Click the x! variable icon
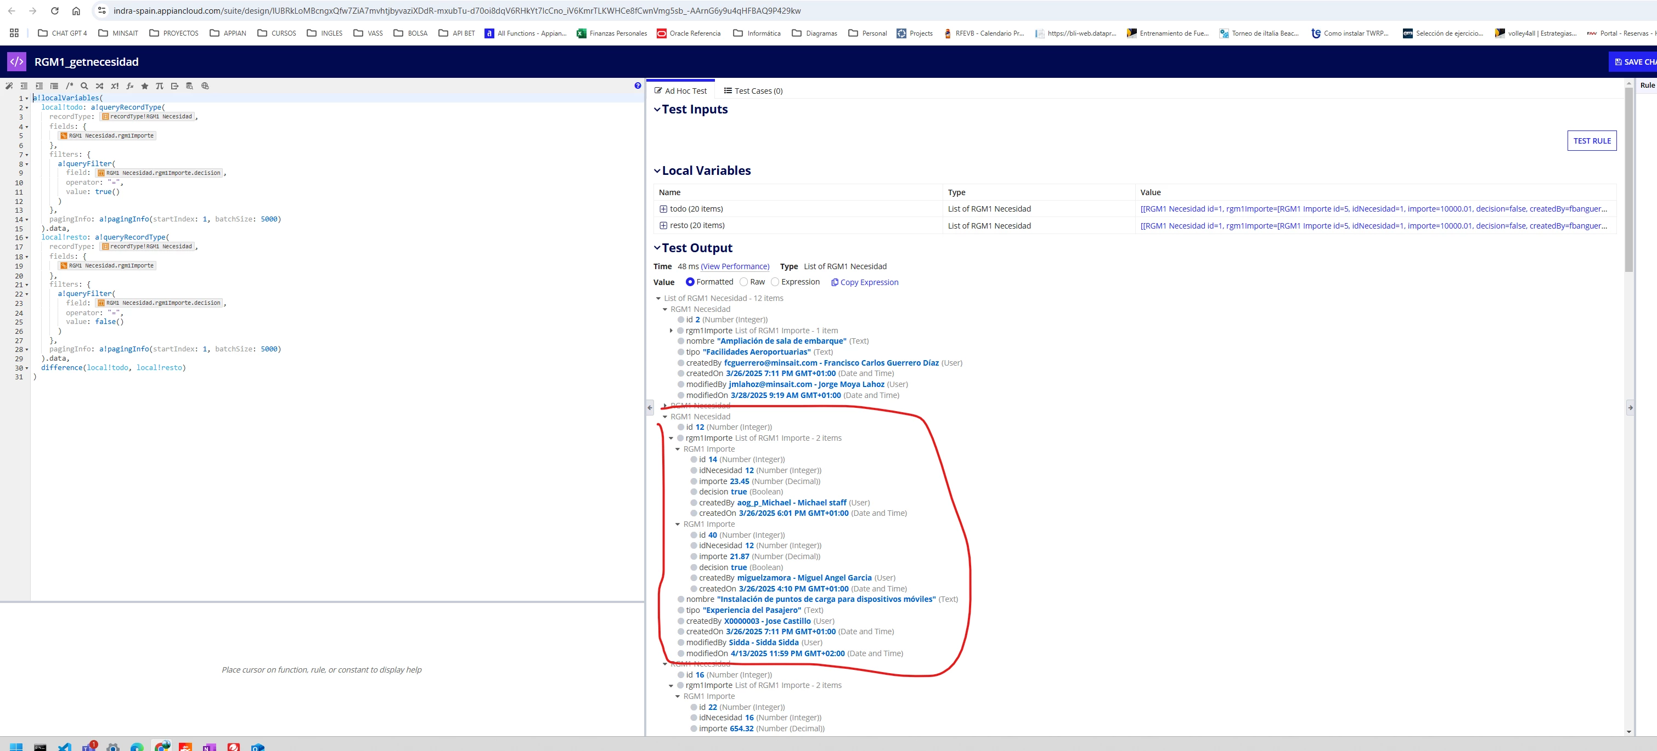Image resolution: width=1657 pixels, height=751 pixels. [x=115, y=86]
